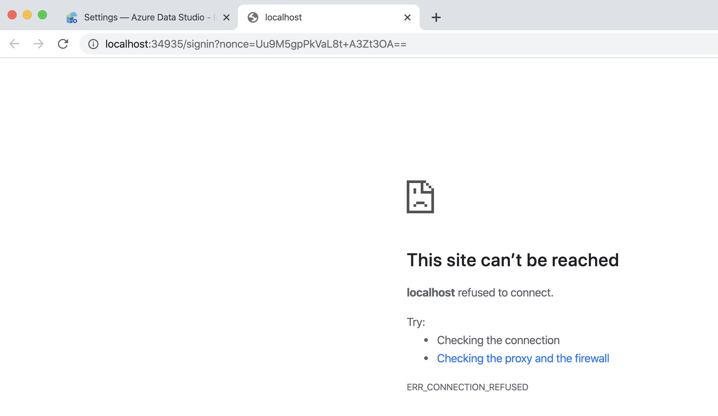Click the This site can't be reached heading
The image size is (718, 416).
coord(513,260)
